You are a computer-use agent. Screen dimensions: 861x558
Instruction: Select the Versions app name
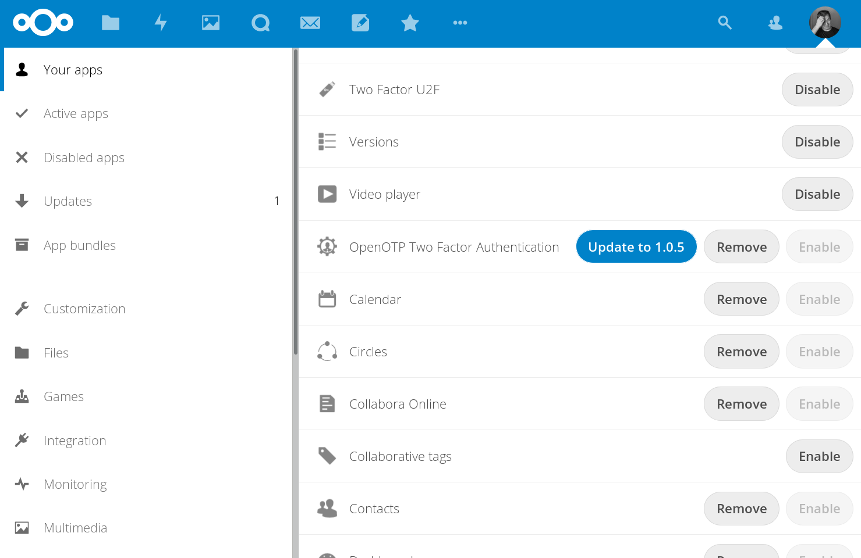tap(374, 142)
